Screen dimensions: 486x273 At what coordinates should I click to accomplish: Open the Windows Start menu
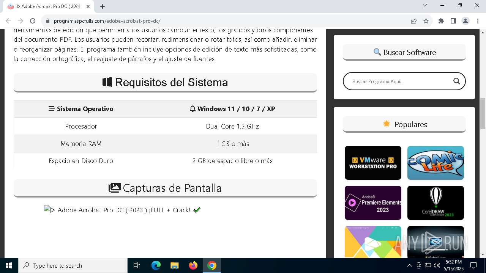pyautogui.click(x=9, y=265)
